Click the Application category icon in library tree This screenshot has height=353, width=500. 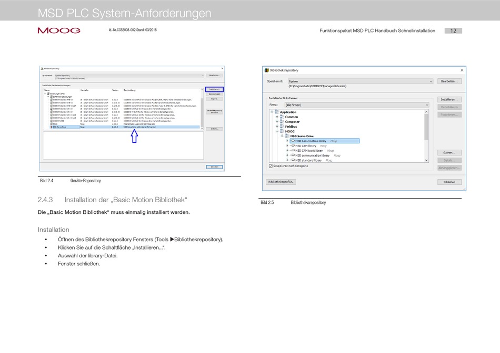click(277, 112)
